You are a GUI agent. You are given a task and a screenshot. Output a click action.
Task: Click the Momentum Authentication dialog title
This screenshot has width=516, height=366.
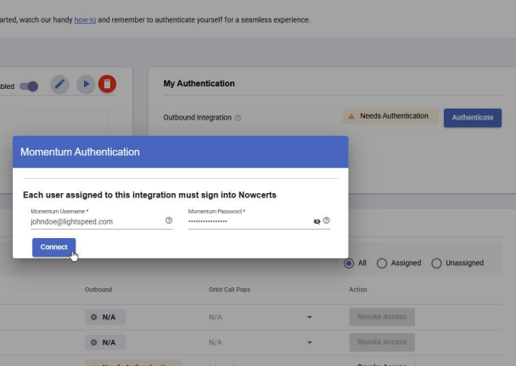[80, 152]
